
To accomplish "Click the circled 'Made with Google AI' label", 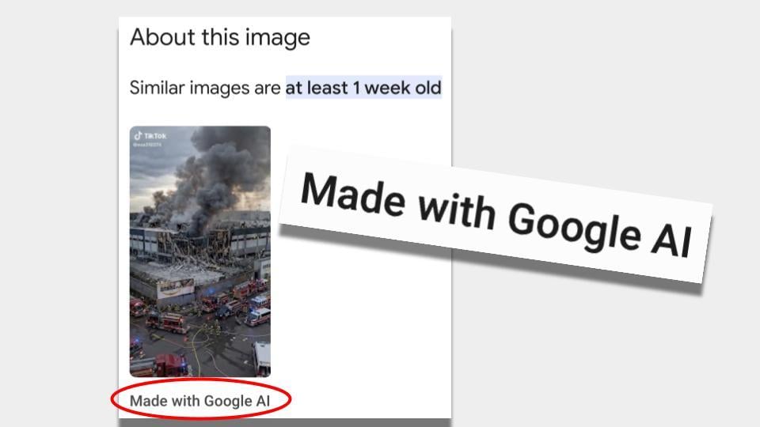I will (199, 401).
